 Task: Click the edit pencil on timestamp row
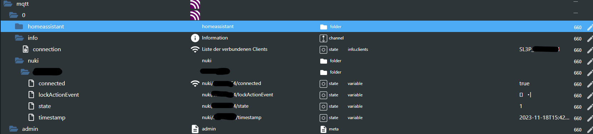coord(590,118)
